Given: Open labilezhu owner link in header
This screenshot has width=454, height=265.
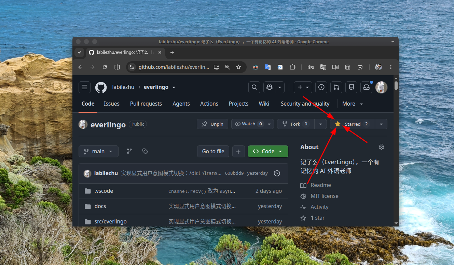Looking at the screenshot, I should click(x=123, y=87).
